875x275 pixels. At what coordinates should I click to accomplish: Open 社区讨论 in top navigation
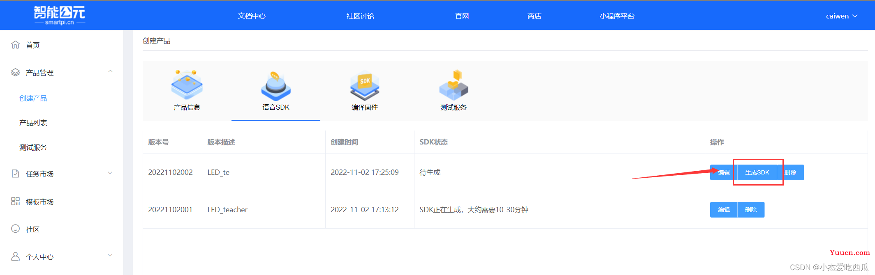[360, 16]
